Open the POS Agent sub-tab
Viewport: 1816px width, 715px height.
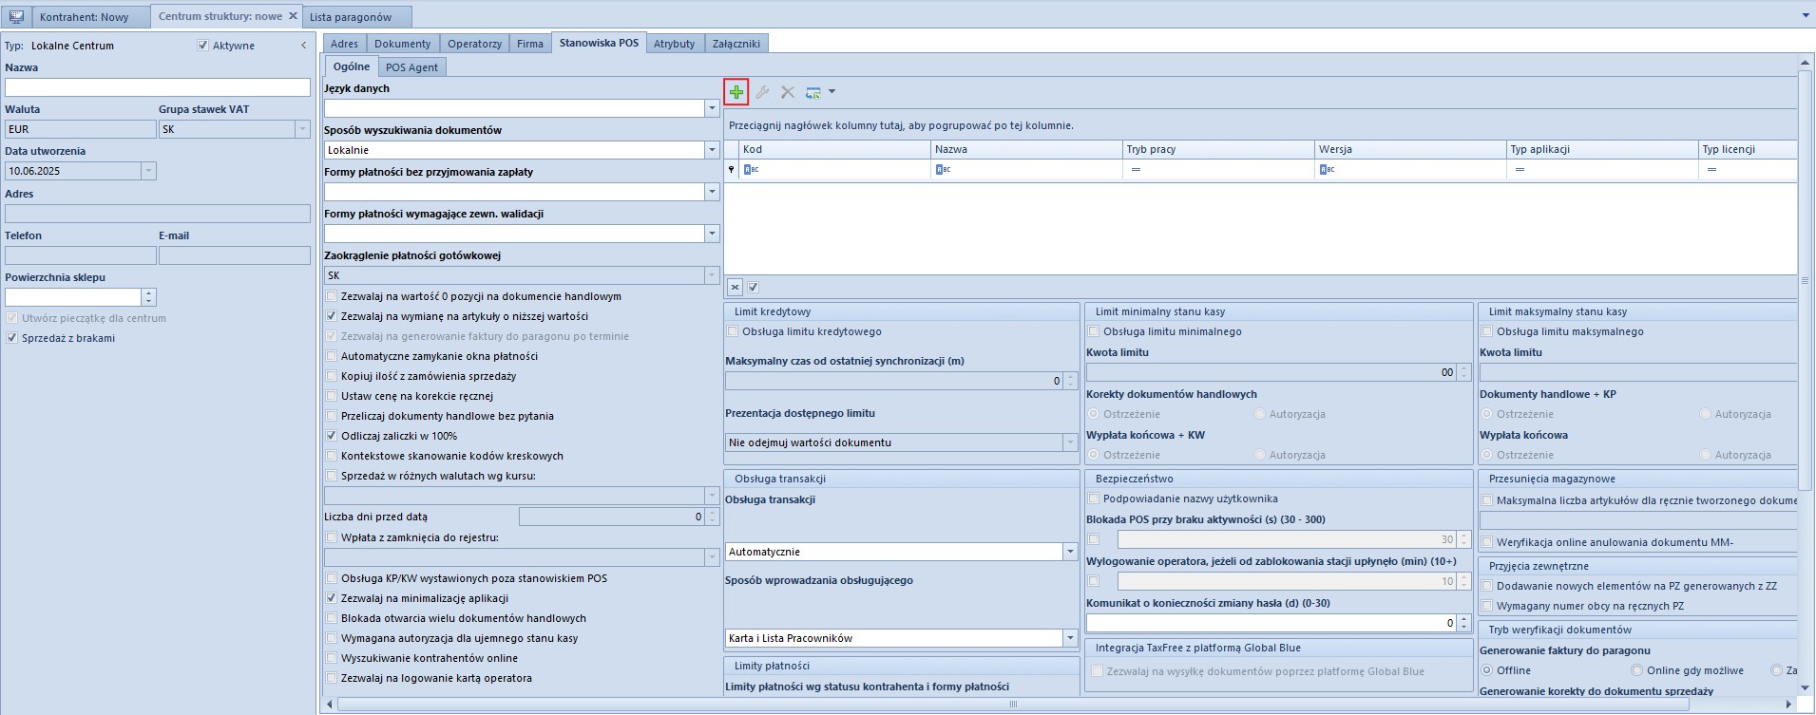pos(411,67)
